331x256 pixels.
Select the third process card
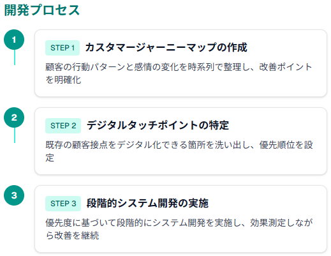click(x=180, y=219)
